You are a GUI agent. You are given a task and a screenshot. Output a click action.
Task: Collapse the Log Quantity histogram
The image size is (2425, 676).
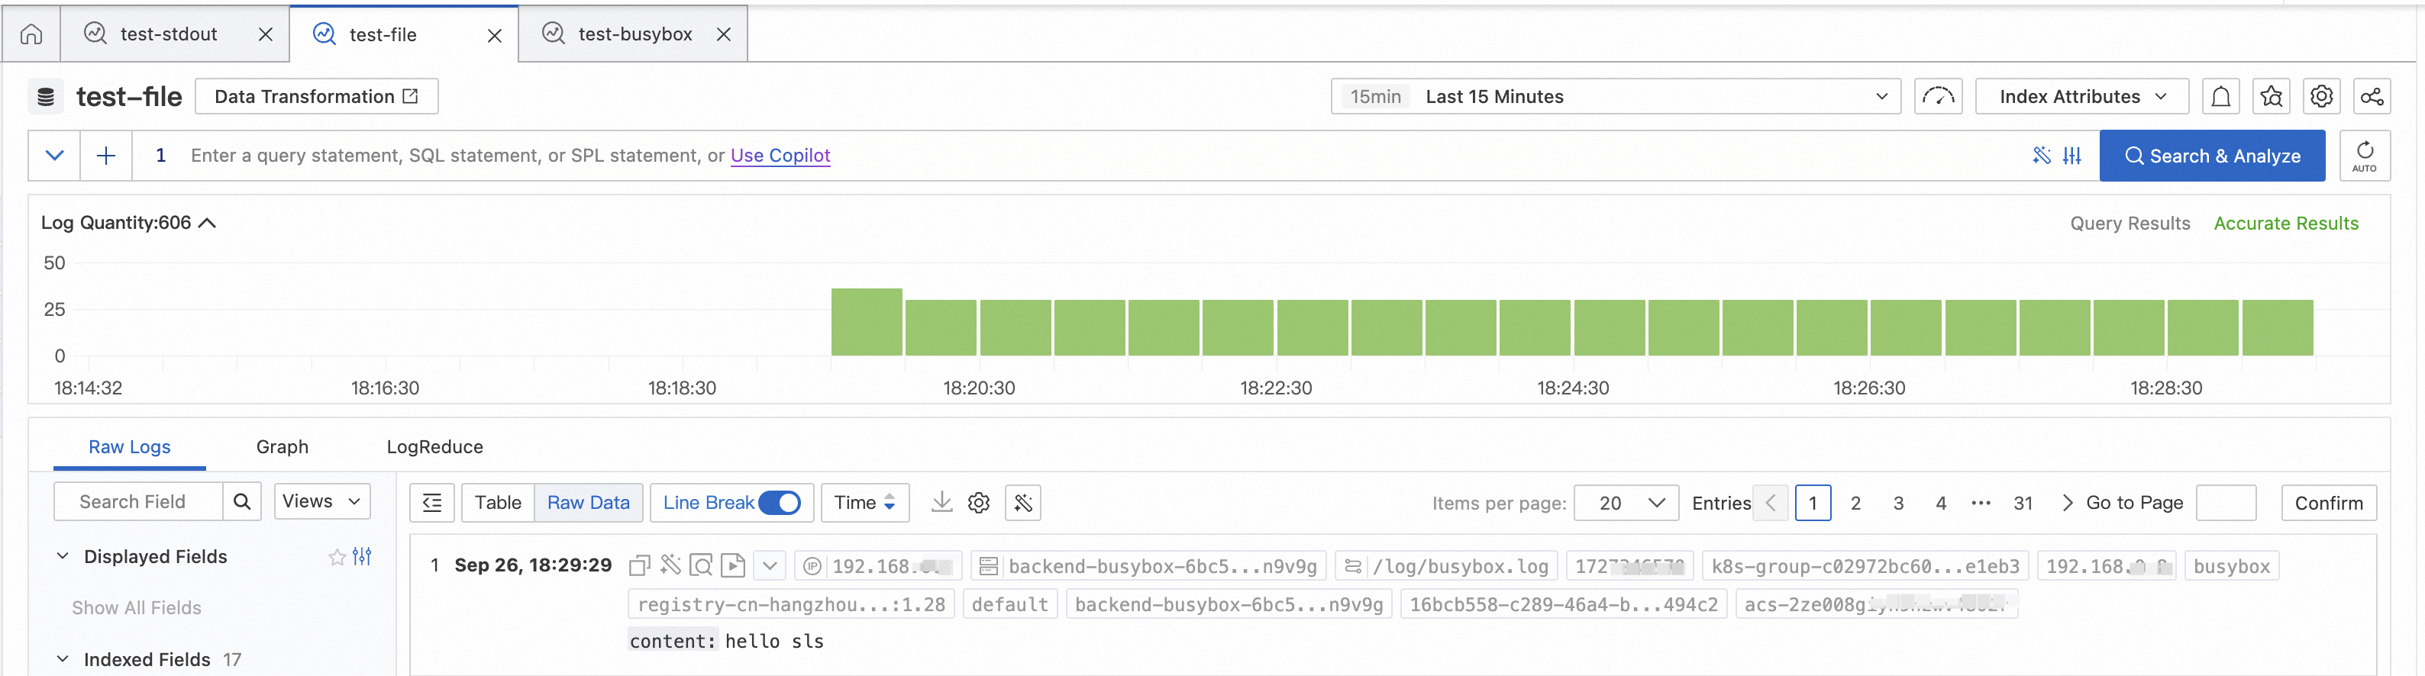[x=208, y=223]
